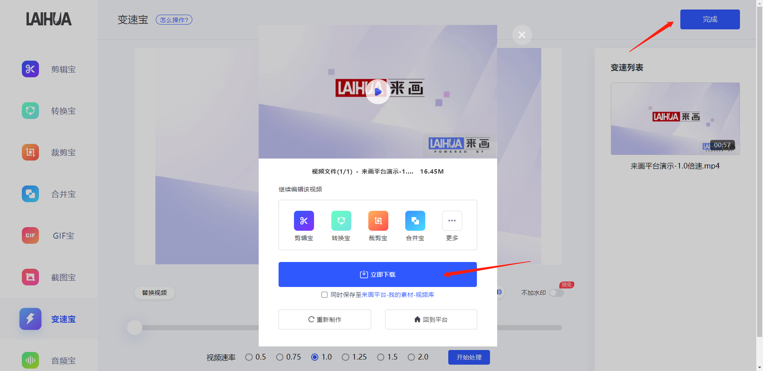Click the 限免 badge

tap(567, 285)
